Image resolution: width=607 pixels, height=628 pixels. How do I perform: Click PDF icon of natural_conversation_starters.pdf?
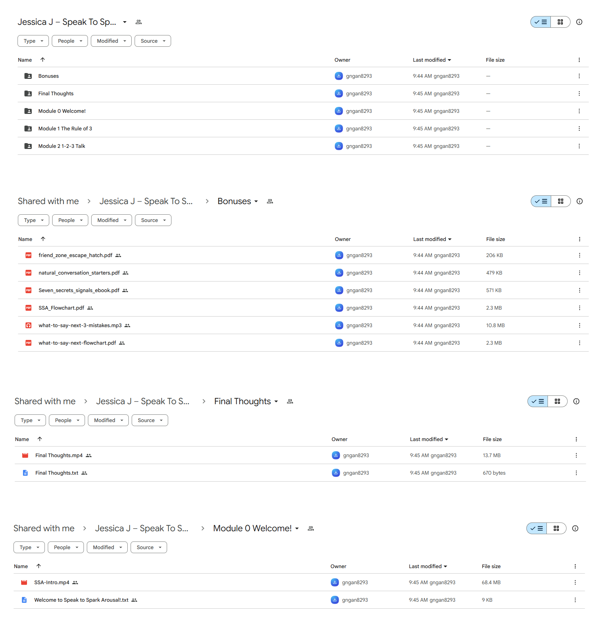28,273
